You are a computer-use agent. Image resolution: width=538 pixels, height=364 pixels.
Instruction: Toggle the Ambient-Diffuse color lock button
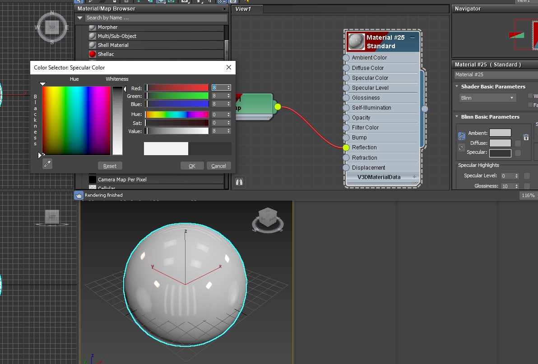[x=462, y=136]
